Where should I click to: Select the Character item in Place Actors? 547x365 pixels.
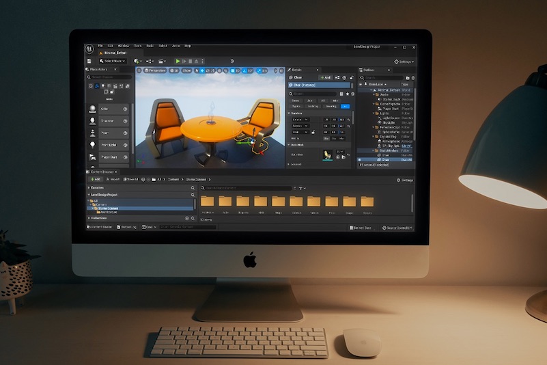click(x=108, y=121)
